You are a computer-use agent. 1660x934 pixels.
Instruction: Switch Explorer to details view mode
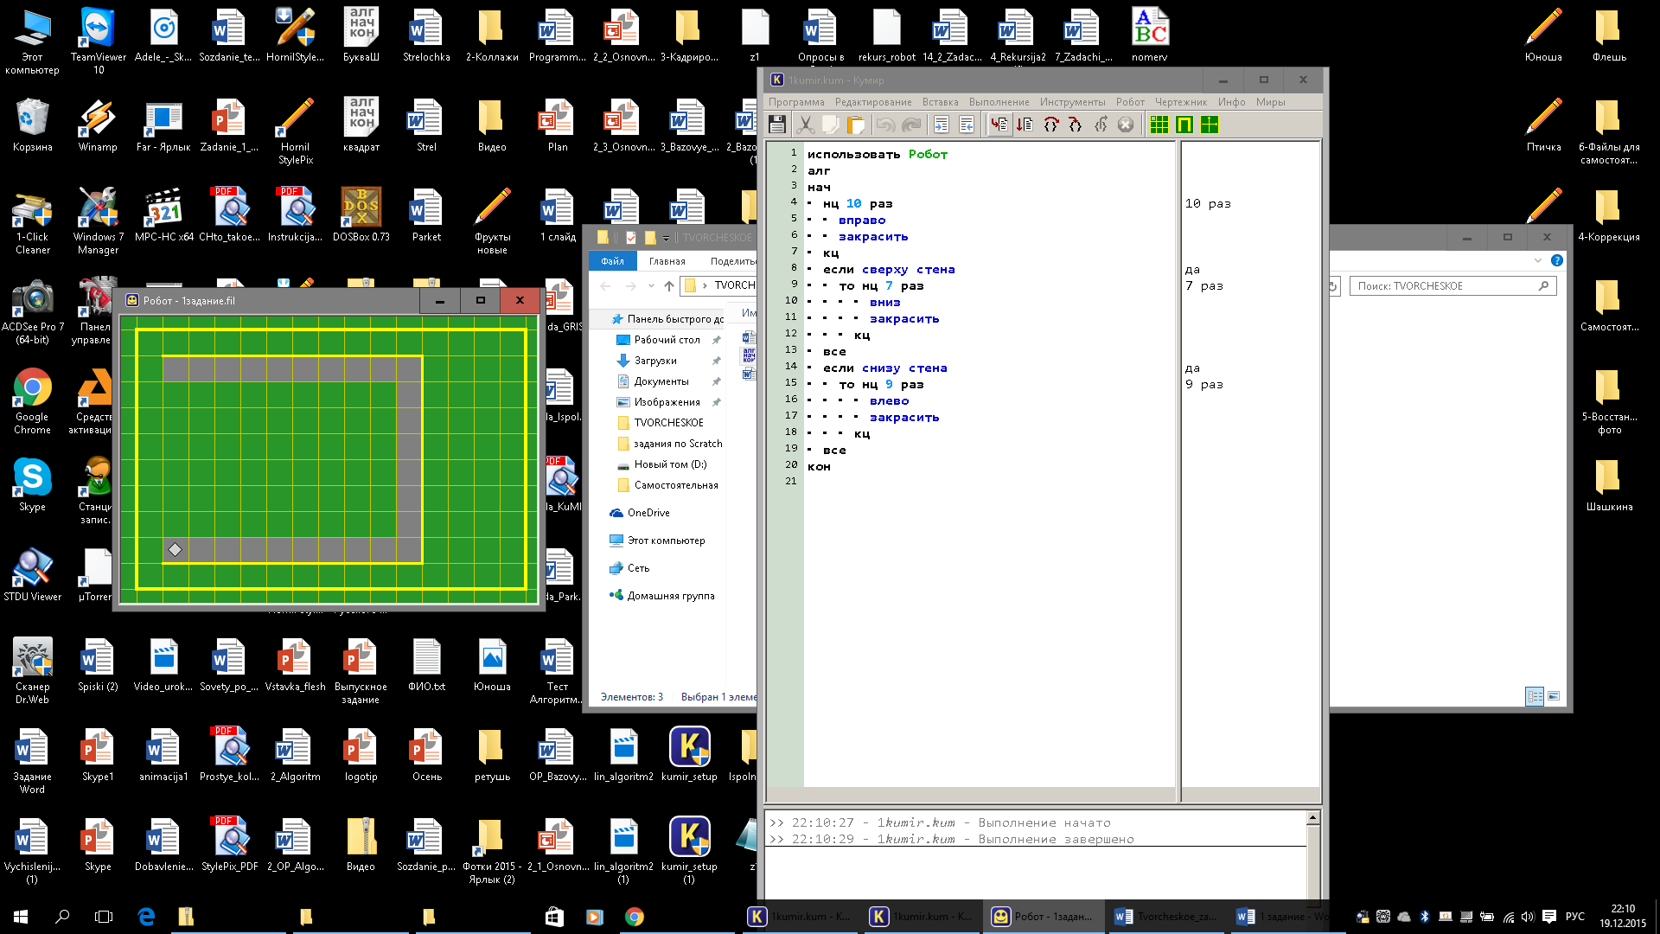[x=1535, y=696]
